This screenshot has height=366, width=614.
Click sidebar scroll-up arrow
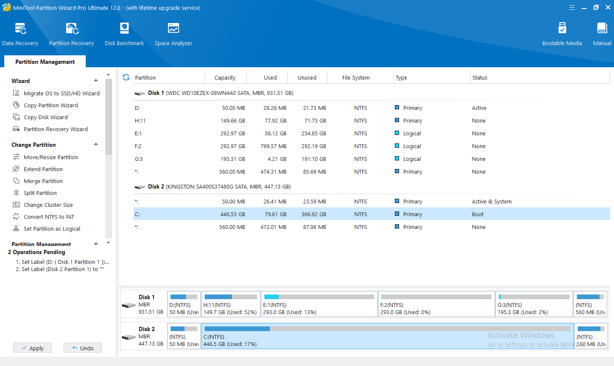108,75
